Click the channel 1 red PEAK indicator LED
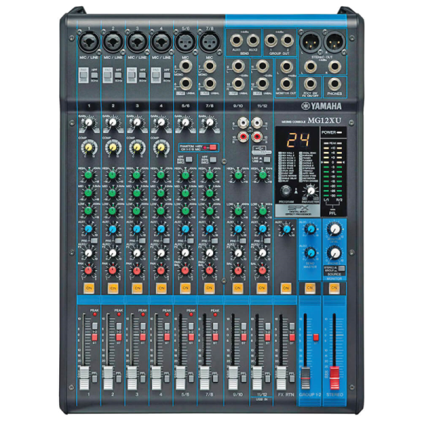The image size is (422, 422). 94,314
